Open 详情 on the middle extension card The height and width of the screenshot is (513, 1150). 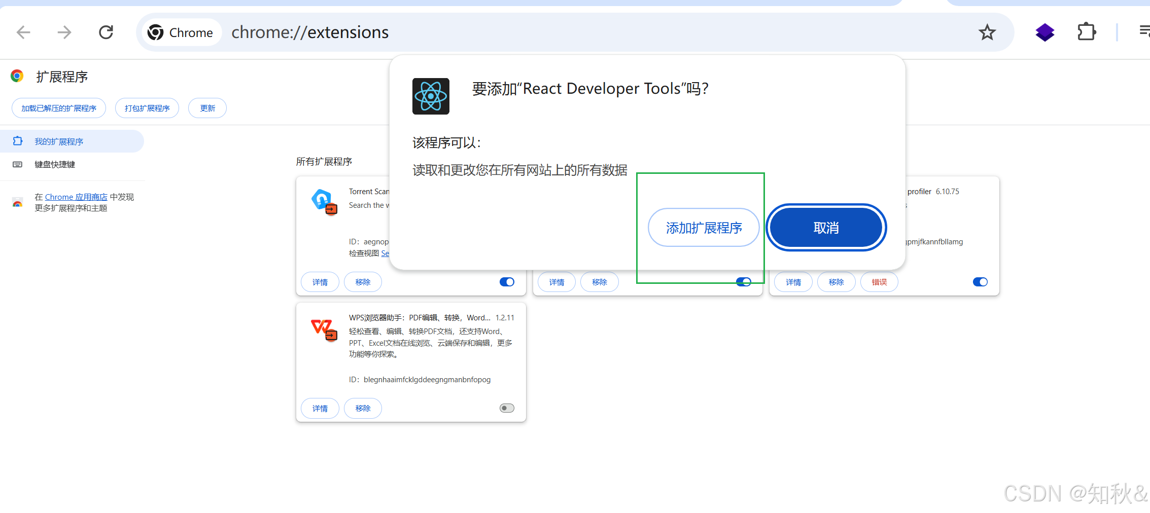[x=556, y=282]
